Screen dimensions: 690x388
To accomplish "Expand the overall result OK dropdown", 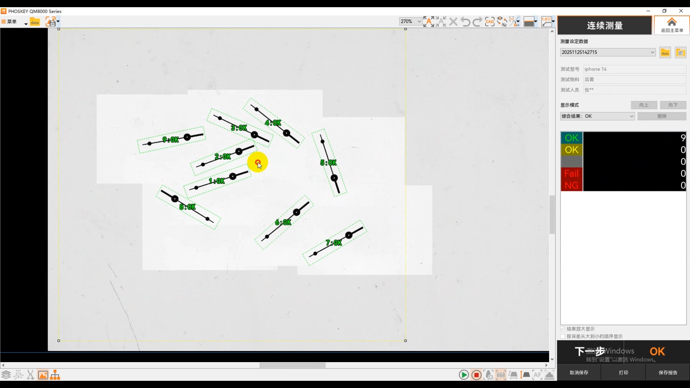I will coord(631,116).
